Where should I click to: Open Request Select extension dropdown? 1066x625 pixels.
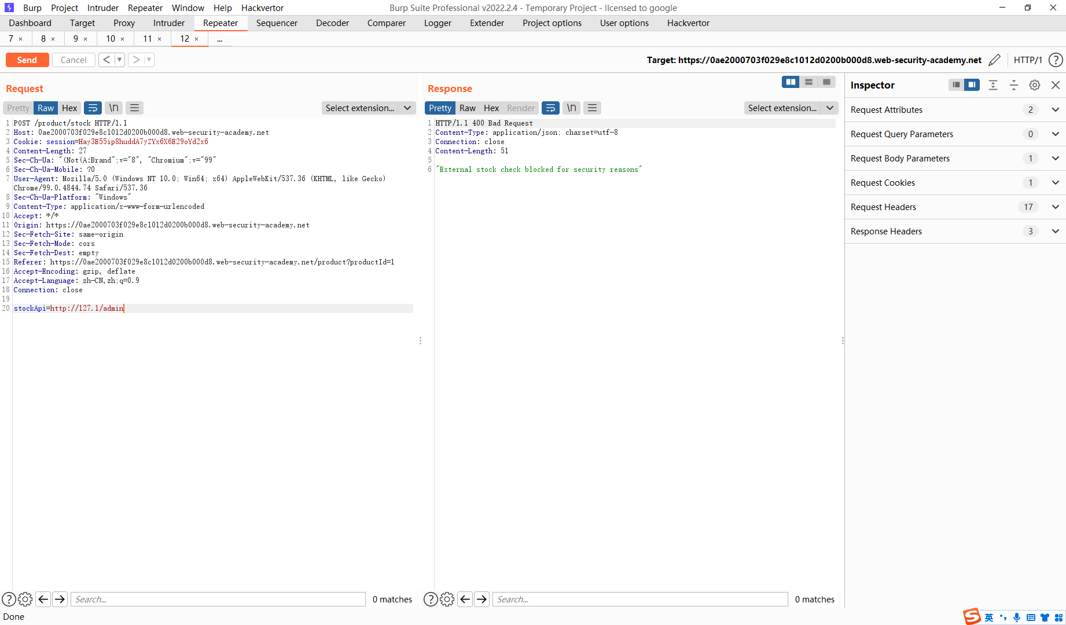point(369,108)
